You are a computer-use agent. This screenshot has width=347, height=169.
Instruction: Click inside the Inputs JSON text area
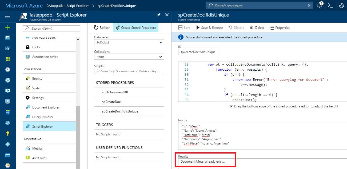click(x=262, y=136)
